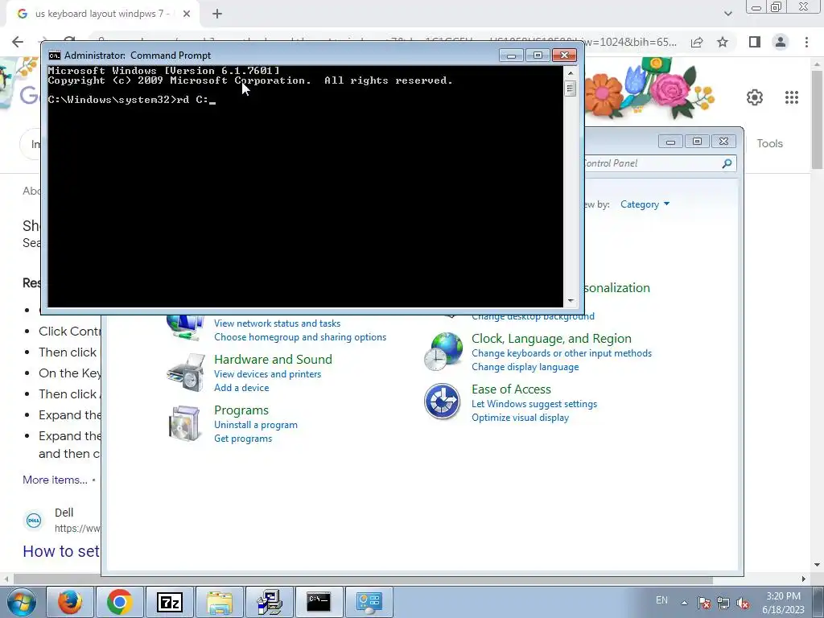This screenshot has height=618, width=824.
Task: Click Command Prompt scrollbar up arrow
Action: (x=571, y=72)
